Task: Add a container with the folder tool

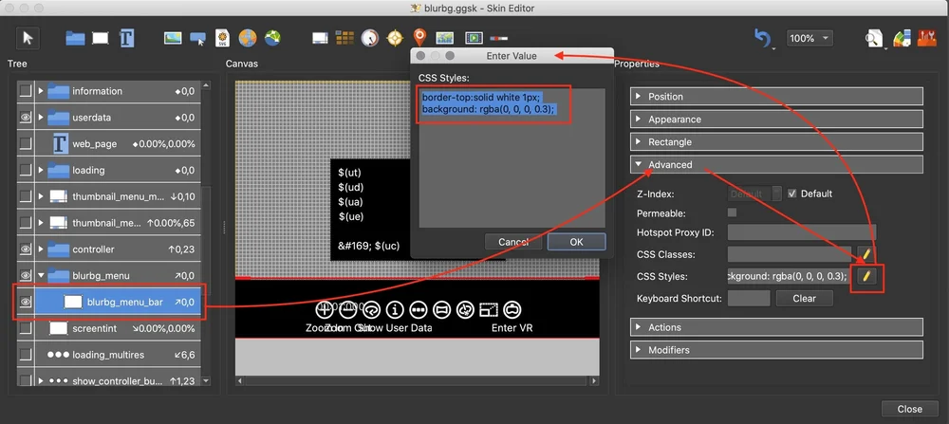Action: click(75, 38)
